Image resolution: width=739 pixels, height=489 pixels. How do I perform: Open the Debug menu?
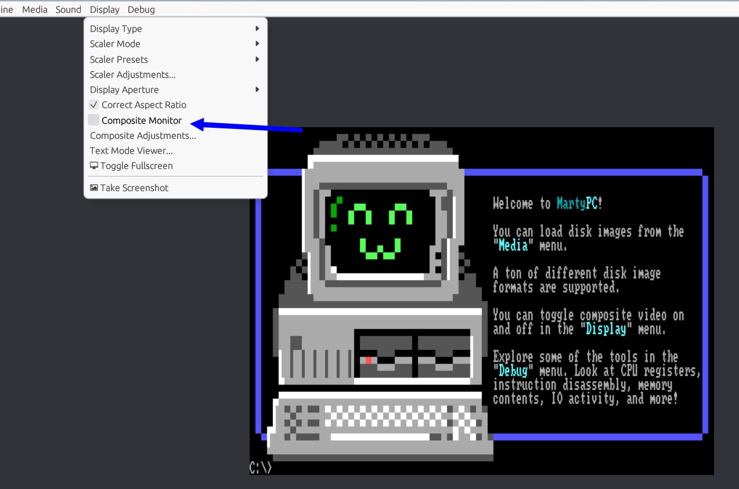point(141,9)
